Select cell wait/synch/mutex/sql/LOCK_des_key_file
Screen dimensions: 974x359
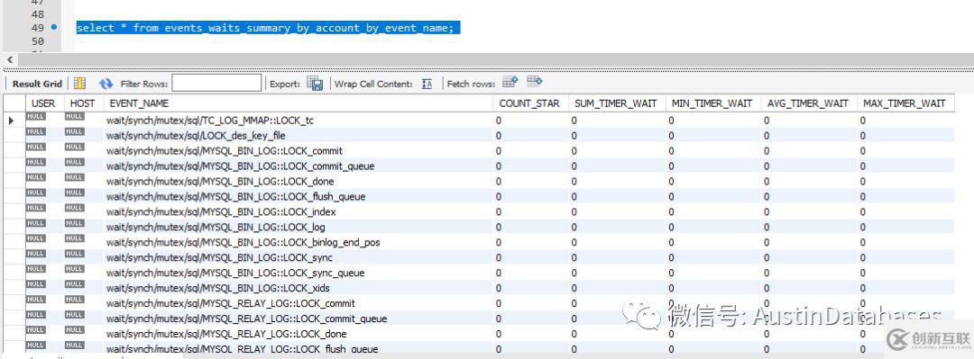tap(196, 136)
